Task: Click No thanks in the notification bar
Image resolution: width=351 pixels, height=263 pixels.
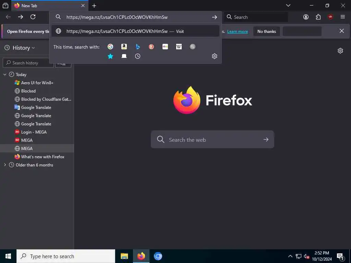Action: point(267,31)
